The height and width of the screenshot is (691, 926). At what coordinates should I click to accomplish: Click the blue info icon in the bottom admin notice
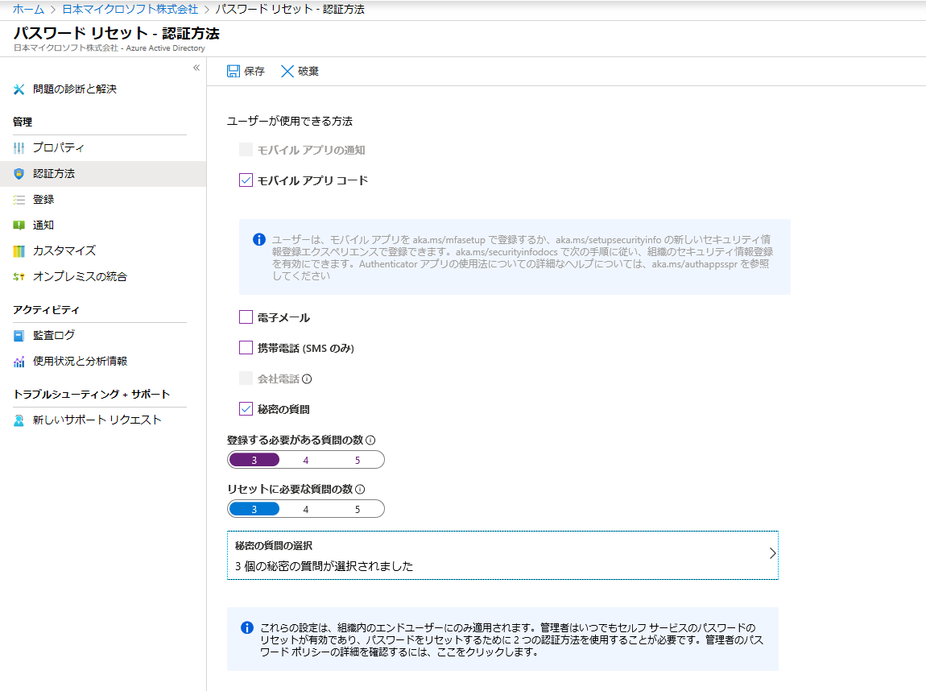pyautogui.click(x=247, y=628)
